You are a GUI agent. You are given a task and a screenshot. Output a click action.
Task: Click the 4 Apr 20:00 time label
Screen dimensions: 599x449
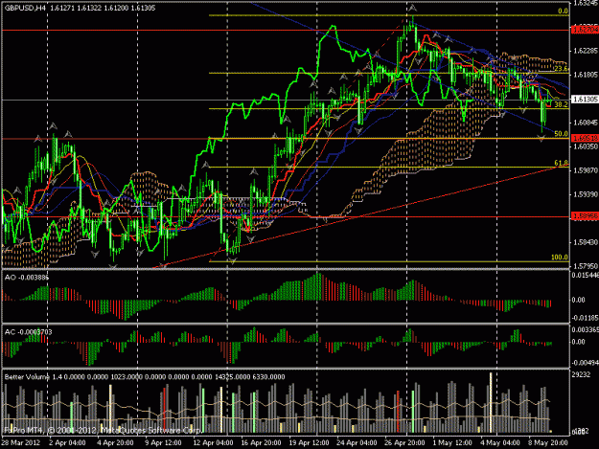pyautogui.click(x=115, y=442)
